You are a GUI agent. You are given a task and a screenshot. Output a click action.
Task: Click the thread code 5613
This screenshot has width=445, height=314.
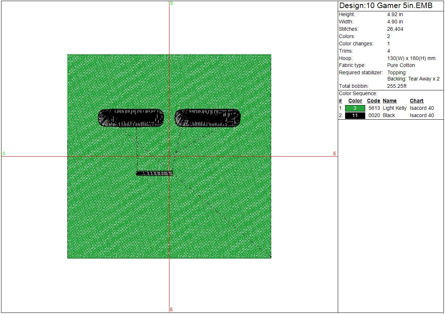tap(374, 108)
